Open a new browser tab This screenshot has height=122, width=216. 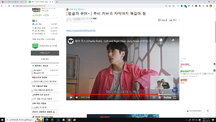[x=57, y=2]
